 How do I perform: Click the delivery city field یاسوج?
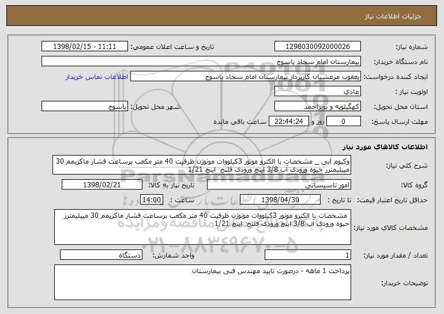(x=85, y=107)
